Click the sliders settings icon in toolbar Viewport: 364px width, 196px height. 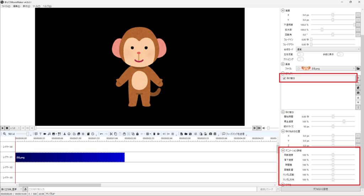pos(196,134)
